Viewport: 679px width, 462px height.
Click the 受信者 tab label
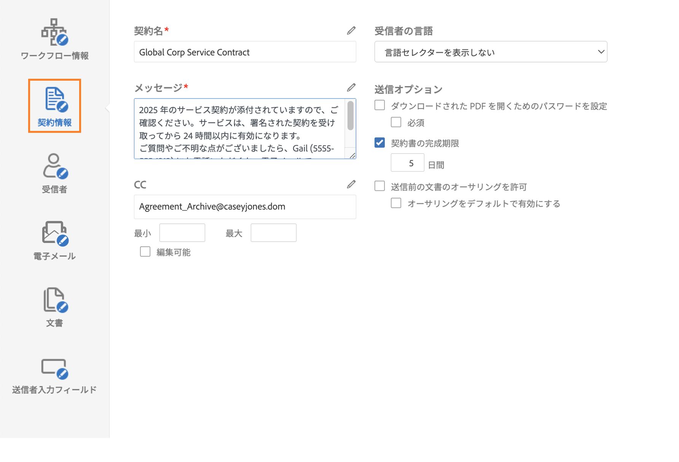(54, 189)
